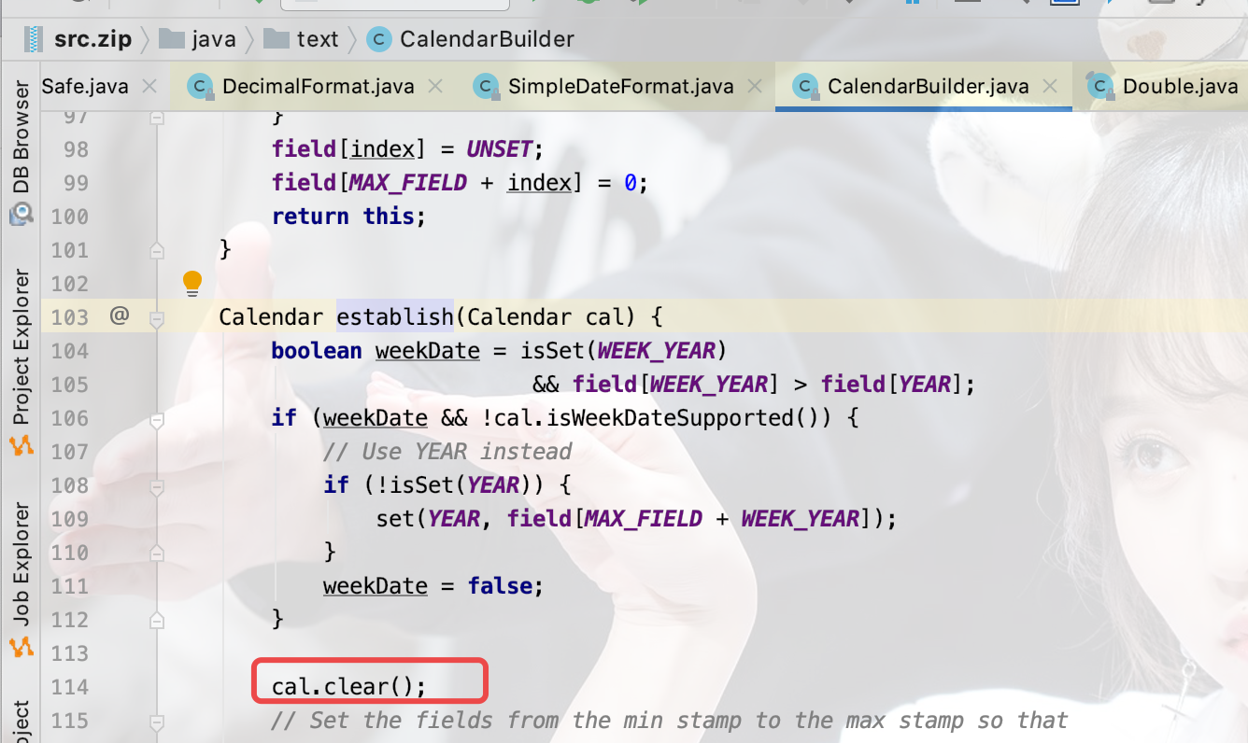
Task: Close the DecimalFormat.java tab
Action: [x=434, y=87]
